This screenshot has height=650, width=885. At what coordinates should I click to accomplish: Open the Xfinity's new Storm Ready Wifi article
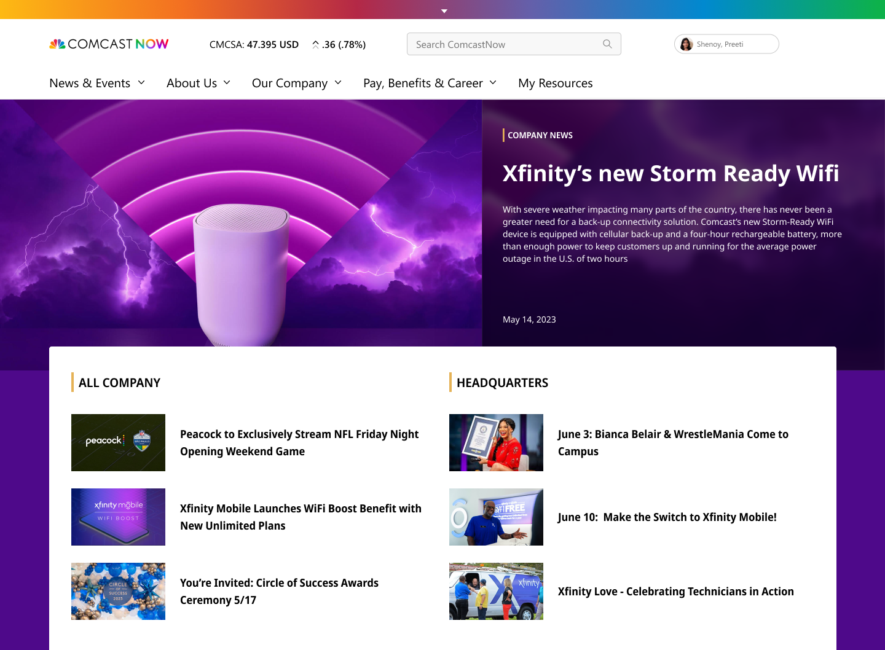click(671, 174)
